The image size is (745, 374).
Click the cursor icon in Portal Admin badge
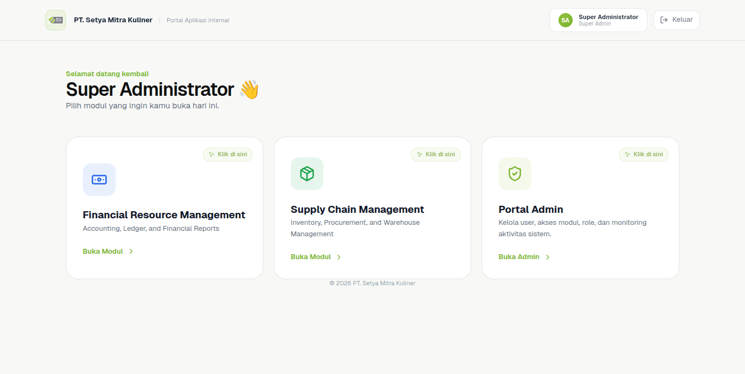(628, 155)
